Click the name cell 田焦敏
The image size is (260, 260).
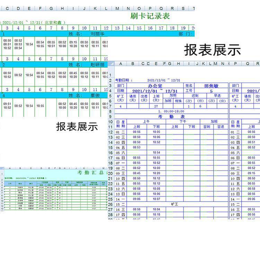(211, 86)
